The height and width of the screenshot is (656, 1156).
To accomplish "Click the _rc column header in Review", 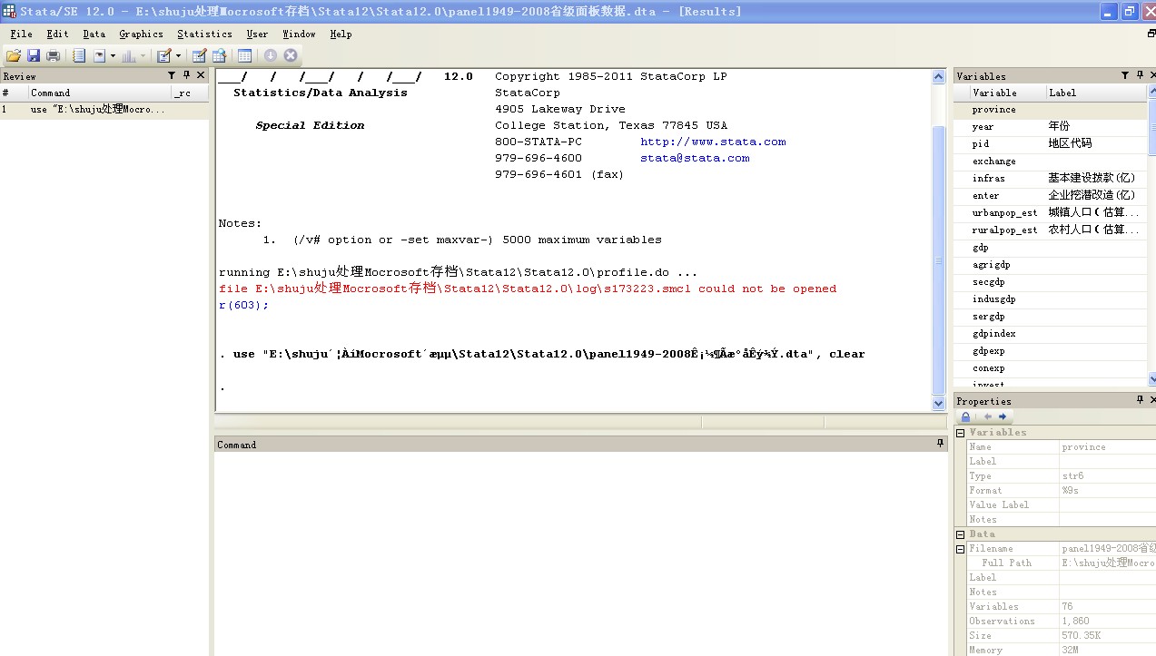I will pos(190,93).
